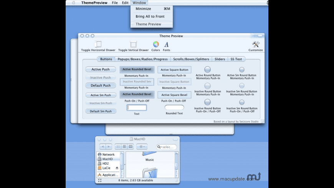Switch to the Buttons tab

click(x=106, y=59)
